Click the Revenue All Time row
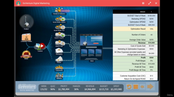Screen dimensions: 174x97 point(135,64)
